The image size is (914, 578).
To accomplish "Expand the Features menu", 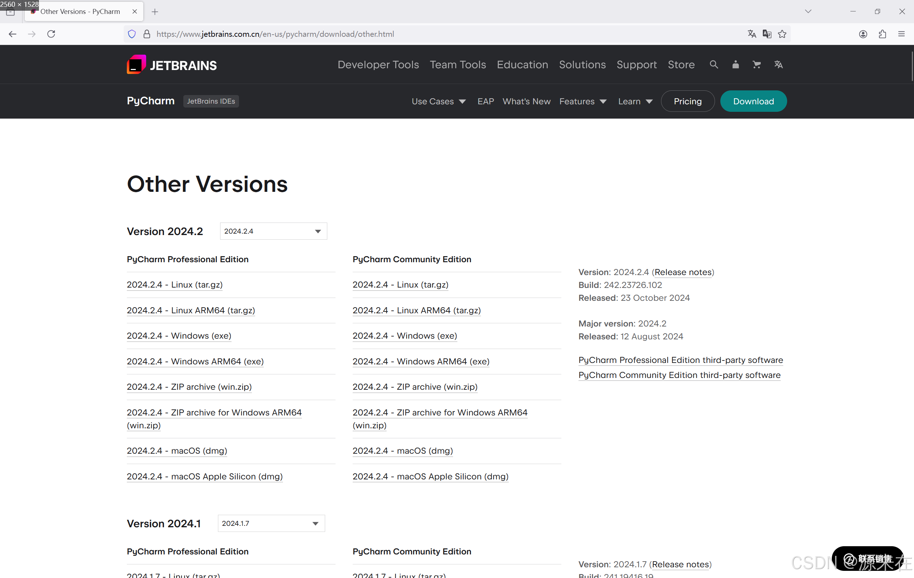I will (583, 101).
